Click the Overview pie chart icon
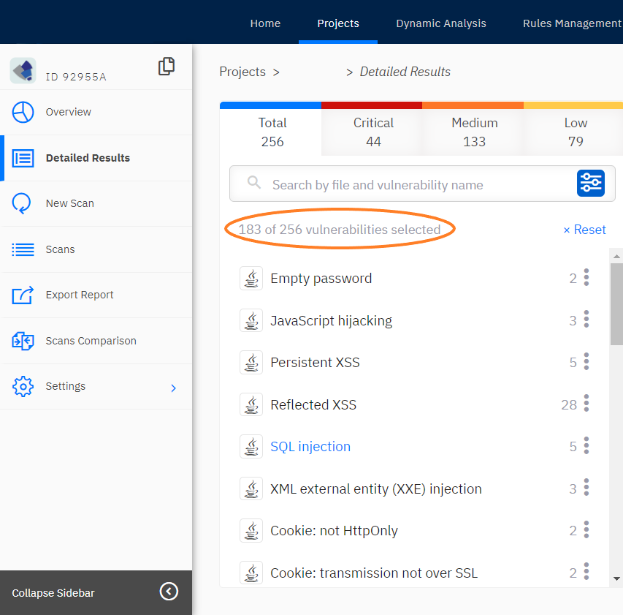Viewport: 623px width, 615px height. point(23,112)
